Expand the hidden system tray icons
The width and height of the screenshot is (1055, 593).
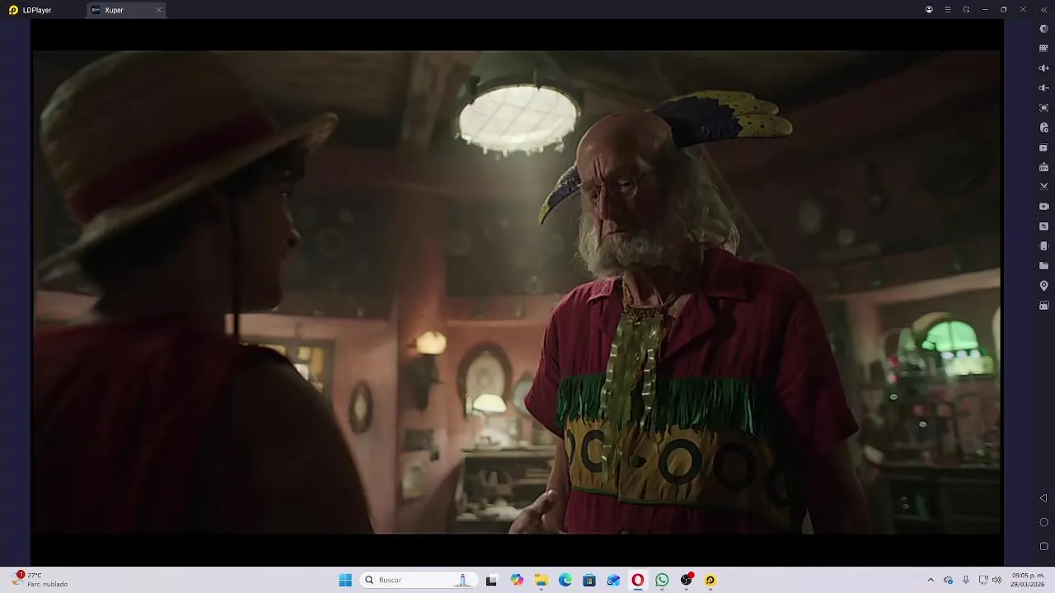(931, 580)
